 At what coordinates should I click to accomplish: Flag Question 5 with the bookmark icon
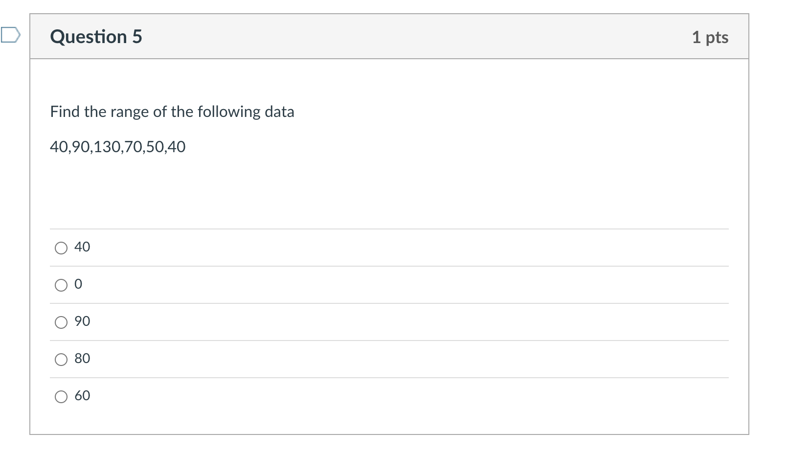10,35
